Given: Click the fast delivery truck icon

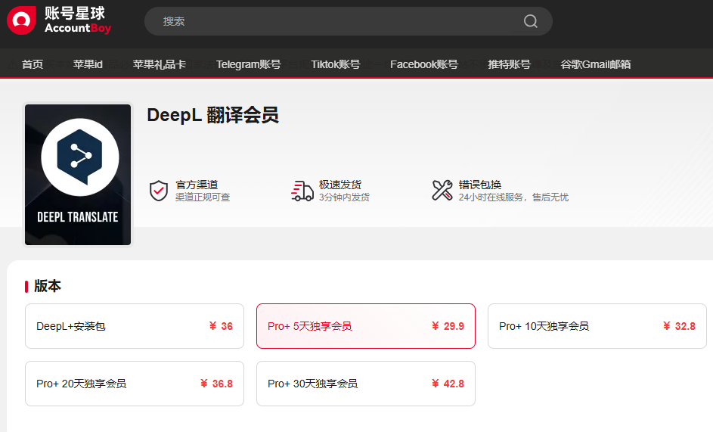Looking at the screenshot, I should 302,191.
